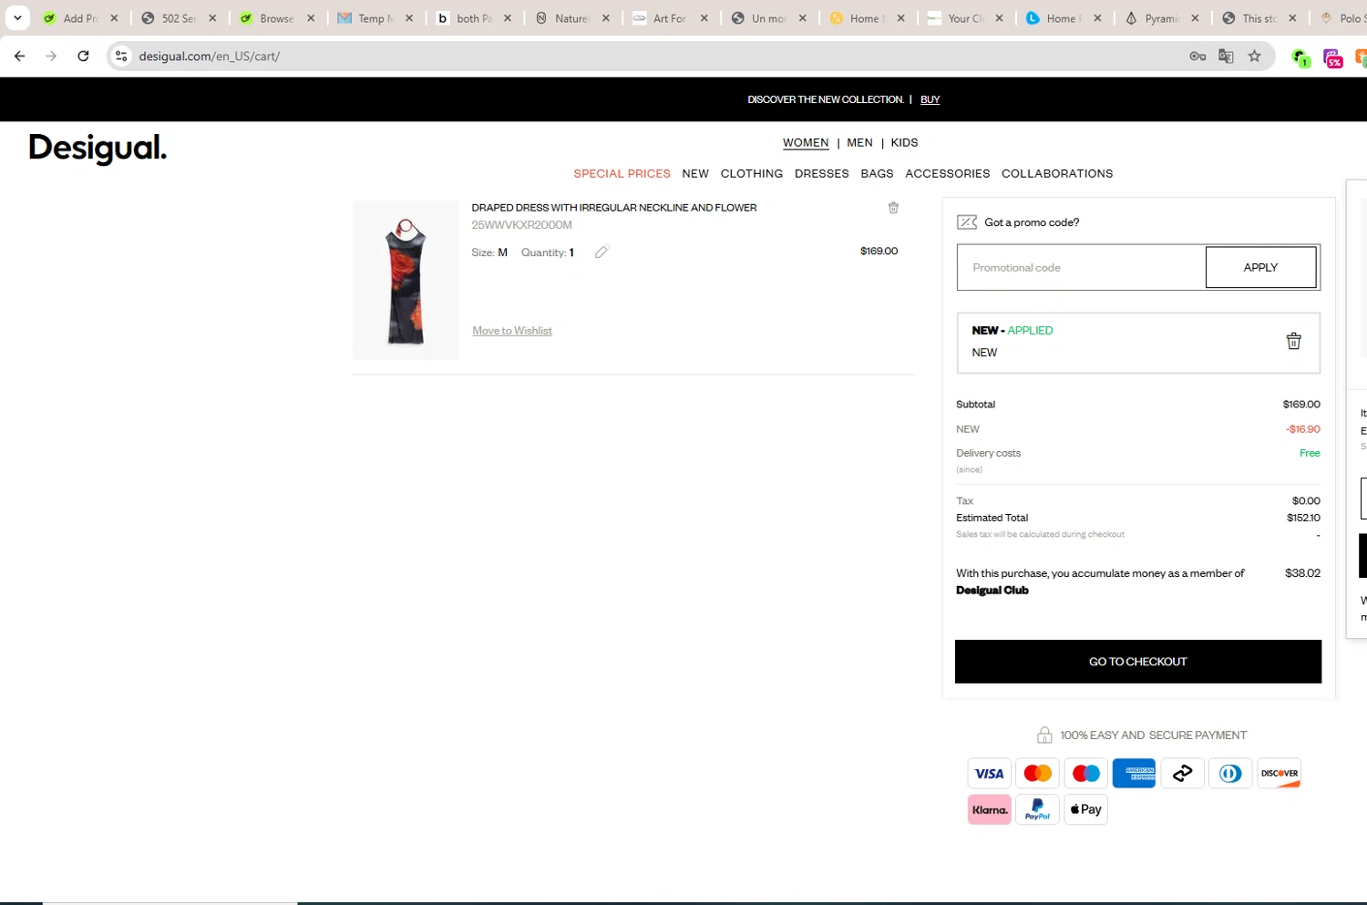Screen dimensions: 1367x905
Task: Open the draped dress product title
Action: [614, 208]
